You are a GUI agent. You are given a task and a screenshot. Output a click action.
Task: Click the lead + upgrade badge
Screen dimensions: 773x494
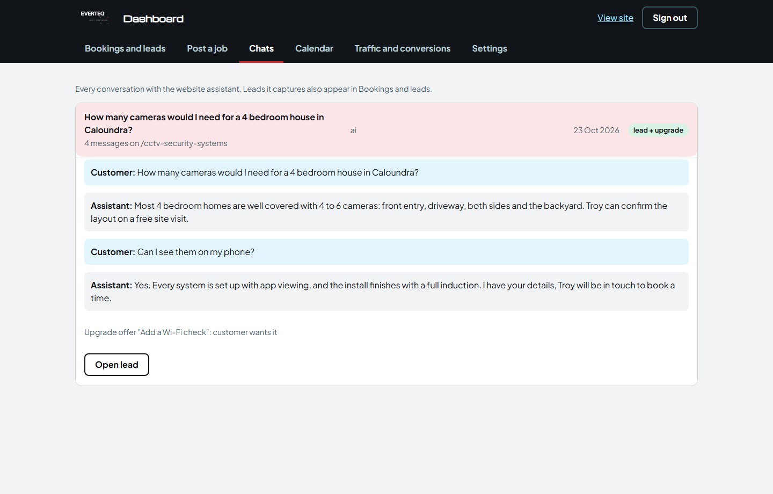click(658, 130)
